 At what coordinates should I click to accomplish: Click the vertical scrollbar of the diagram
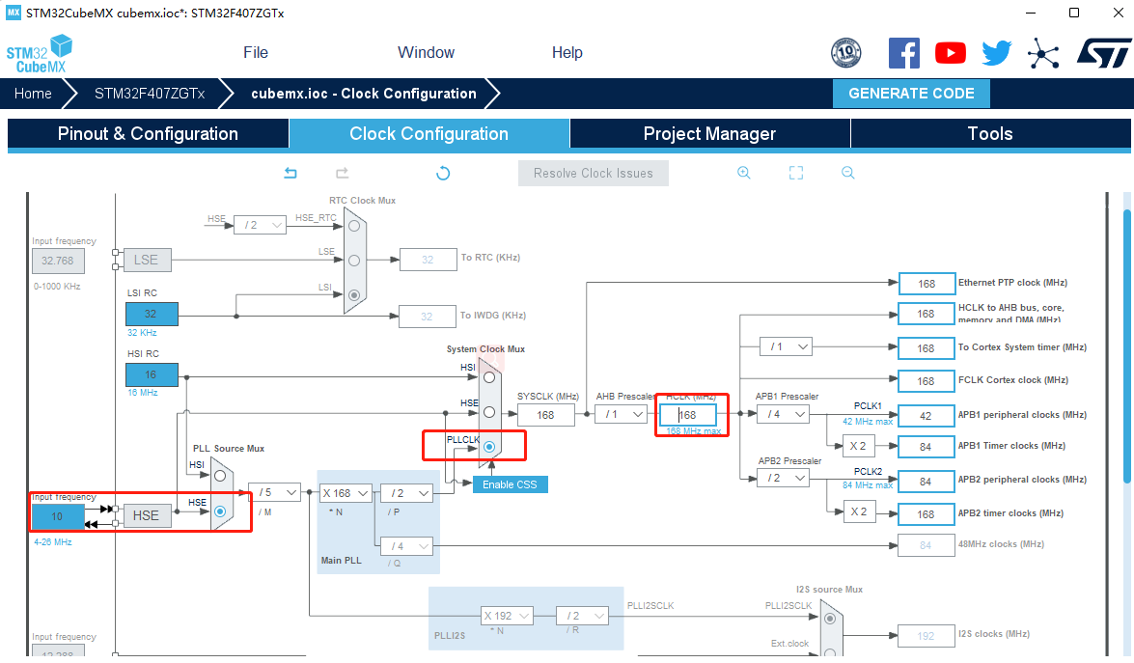(x=1126, y=347)
